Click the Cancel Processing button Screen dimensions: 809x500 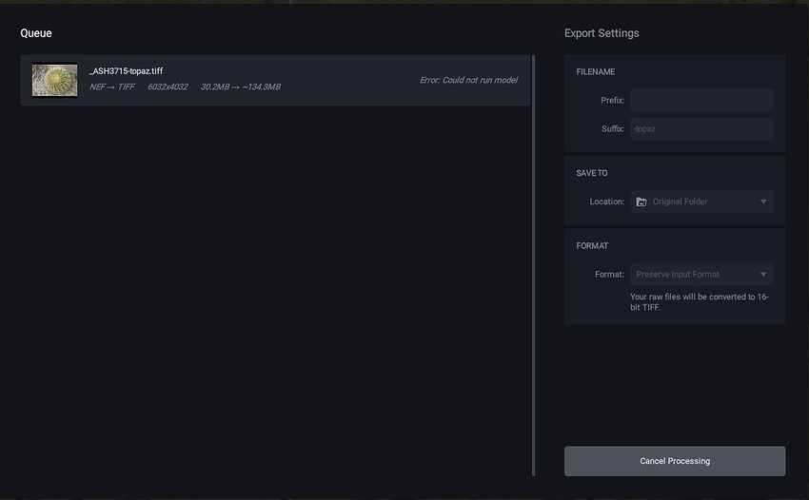674,461
